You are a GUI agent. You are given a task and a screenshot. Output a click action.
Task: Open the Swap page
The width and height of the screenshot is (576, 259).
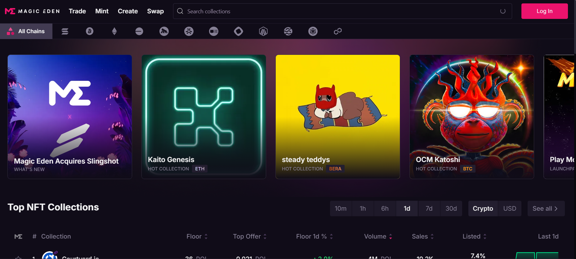point(155,11)
